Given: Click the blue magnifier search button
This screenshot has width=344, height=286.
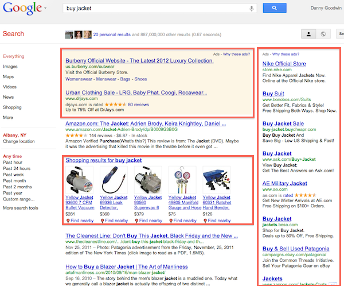Looking at the screenshot, I should pyautogui.click(x=275, y=8).
